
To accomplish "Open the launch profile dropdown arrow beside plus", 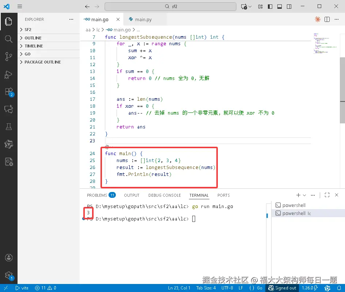I will [304, 195].
